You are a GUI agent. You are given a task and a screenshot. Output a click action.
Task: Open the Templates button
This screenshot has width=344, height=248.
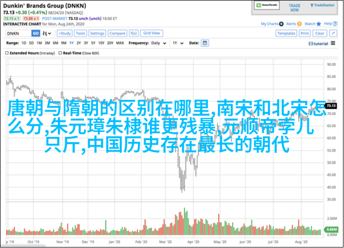(x=286, y=34)
